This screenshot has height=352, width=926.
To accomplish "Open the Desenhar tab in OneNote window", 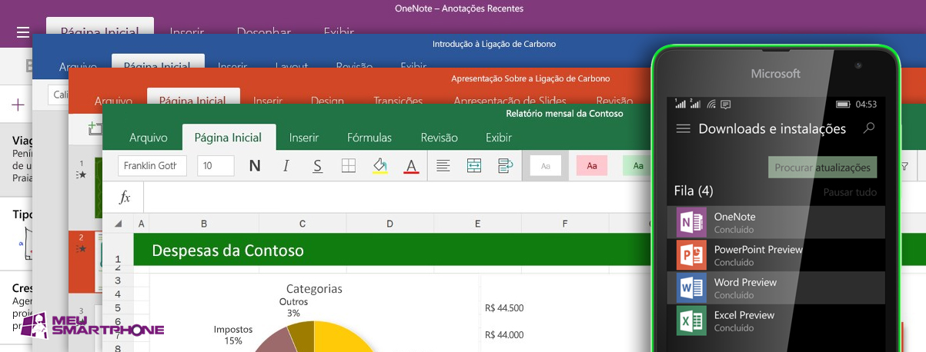I will pos(263,33).
